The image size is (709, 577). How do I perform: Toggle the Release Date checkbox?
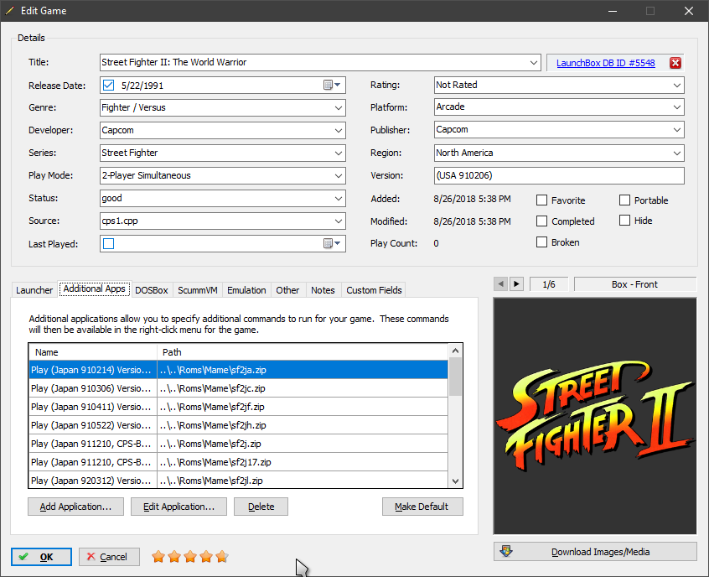point(108,85)
